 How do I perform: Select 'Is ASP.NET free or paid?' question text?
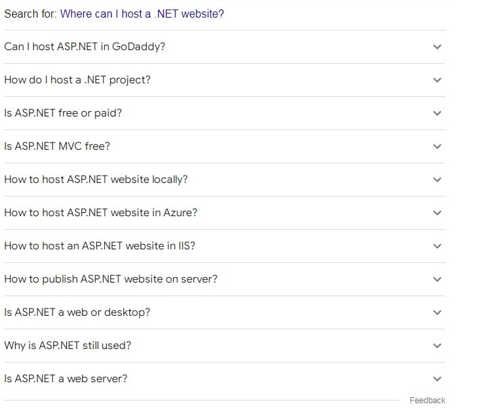click(63, 113)
